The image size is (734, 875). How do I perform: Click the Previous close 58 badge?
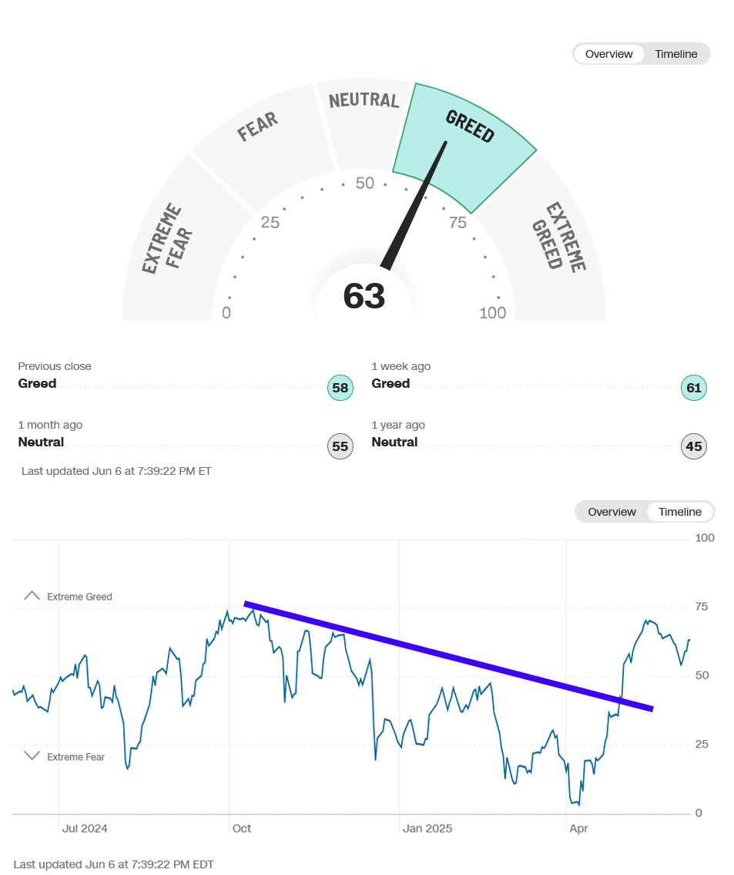pos(340,388)
